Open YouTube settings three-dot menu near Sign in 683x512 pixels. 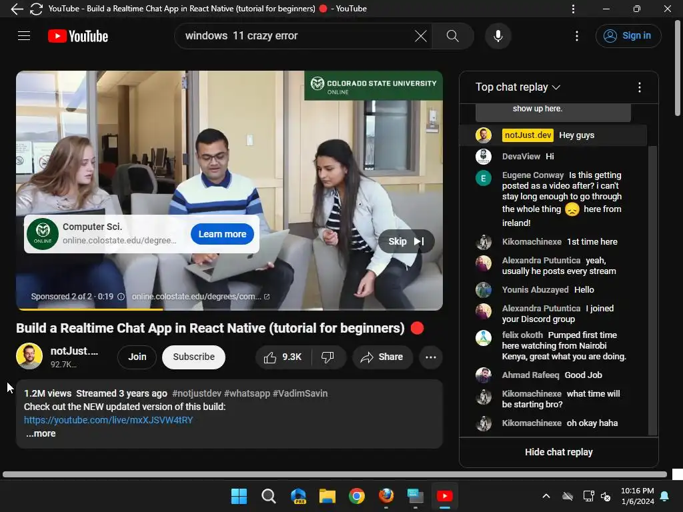click(x=577, y=36)
